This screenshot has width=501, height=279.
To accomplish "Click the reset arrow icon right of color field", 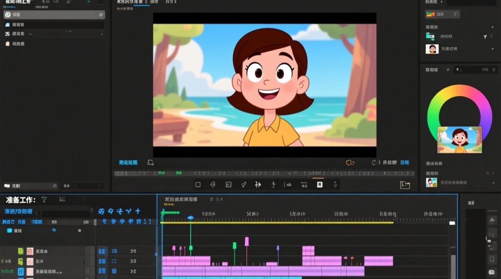I will tap(494, 70).
